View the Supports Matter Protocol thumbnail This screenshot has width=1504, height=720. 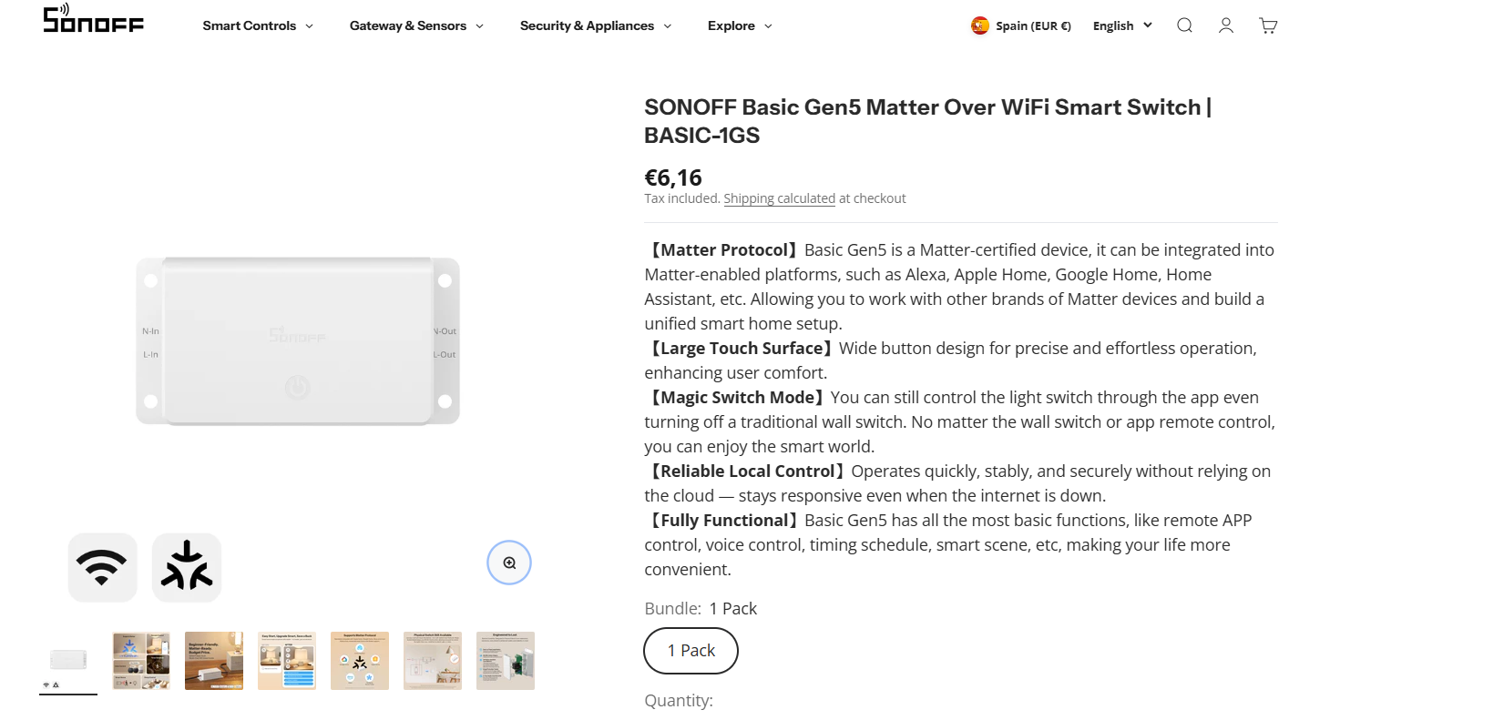coord(360,661)
